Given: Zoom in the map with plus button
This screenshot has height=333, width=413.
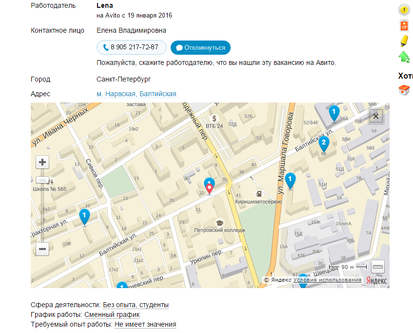Looking at the screenshot, I should (42, 162).
